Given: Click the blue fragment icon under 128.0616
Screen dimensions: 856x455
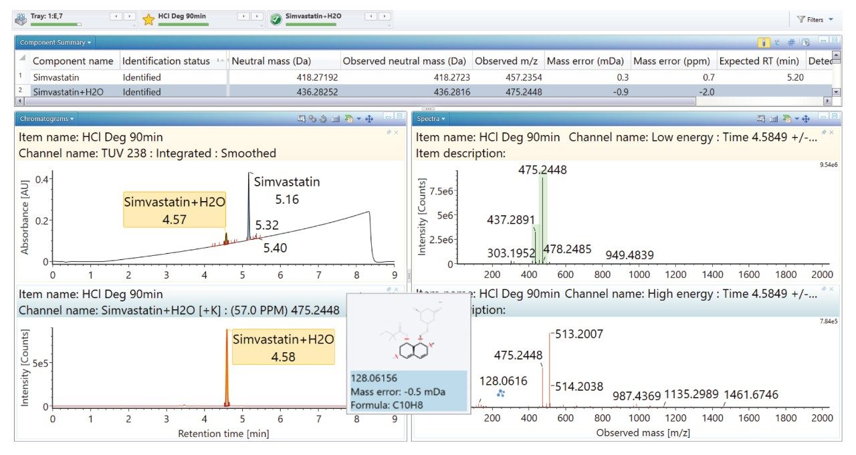Looking at the screenshot, I should point(501,394).
